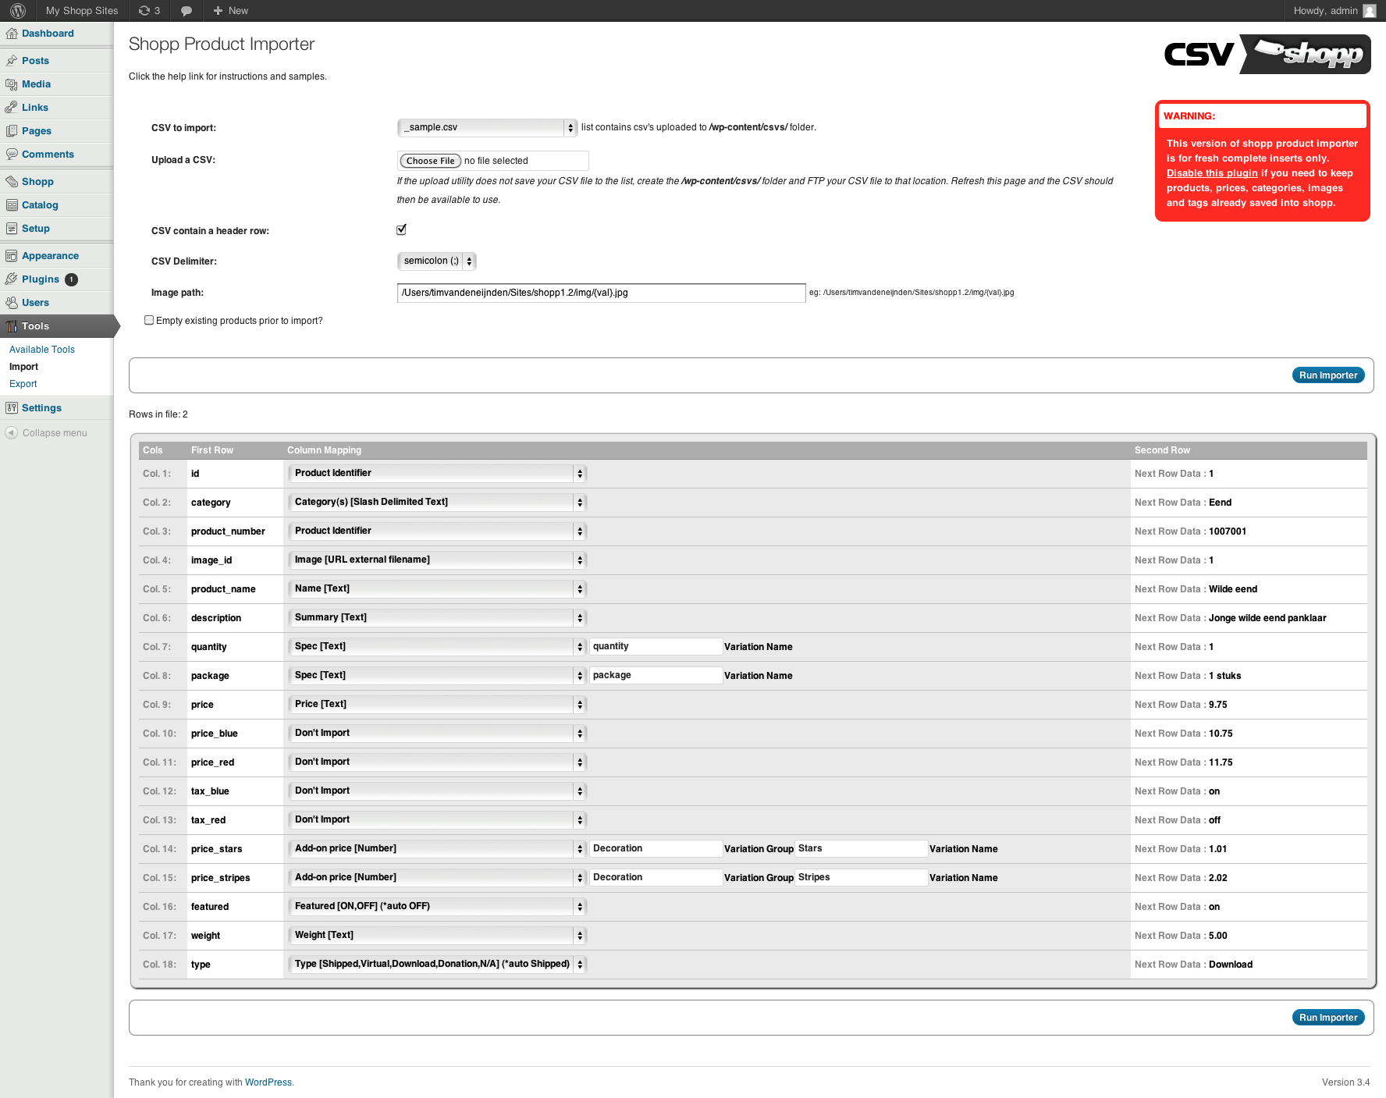
Task: Click the Choose File button
Action: point(430,161)
